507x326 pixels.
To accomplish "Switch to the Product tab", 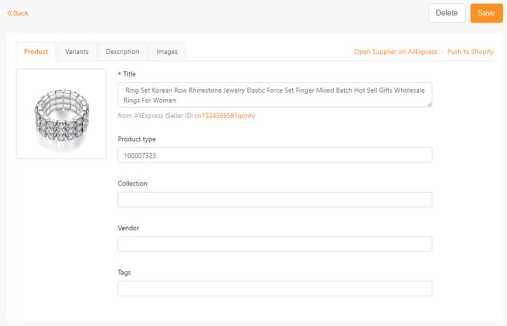I will [36, 52].
